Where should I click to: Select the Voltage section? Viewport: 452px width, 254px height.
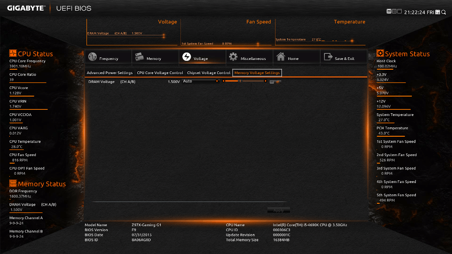(202, 57)
